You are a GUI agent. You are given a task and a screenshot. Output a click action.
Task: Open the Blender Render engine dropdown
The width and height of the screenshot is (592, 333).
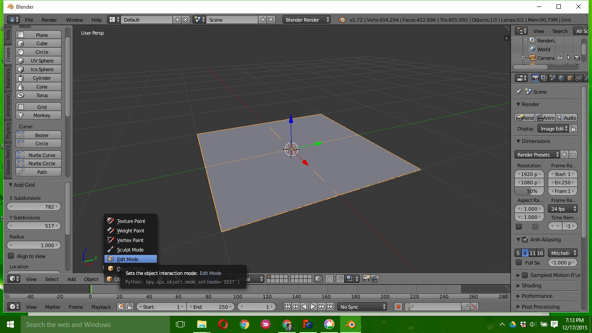pyautogui.click(x=306, y=20)
